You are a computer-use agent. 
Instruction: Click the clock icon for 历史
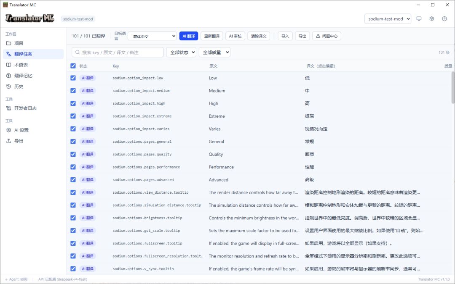[x=9, y=87]
